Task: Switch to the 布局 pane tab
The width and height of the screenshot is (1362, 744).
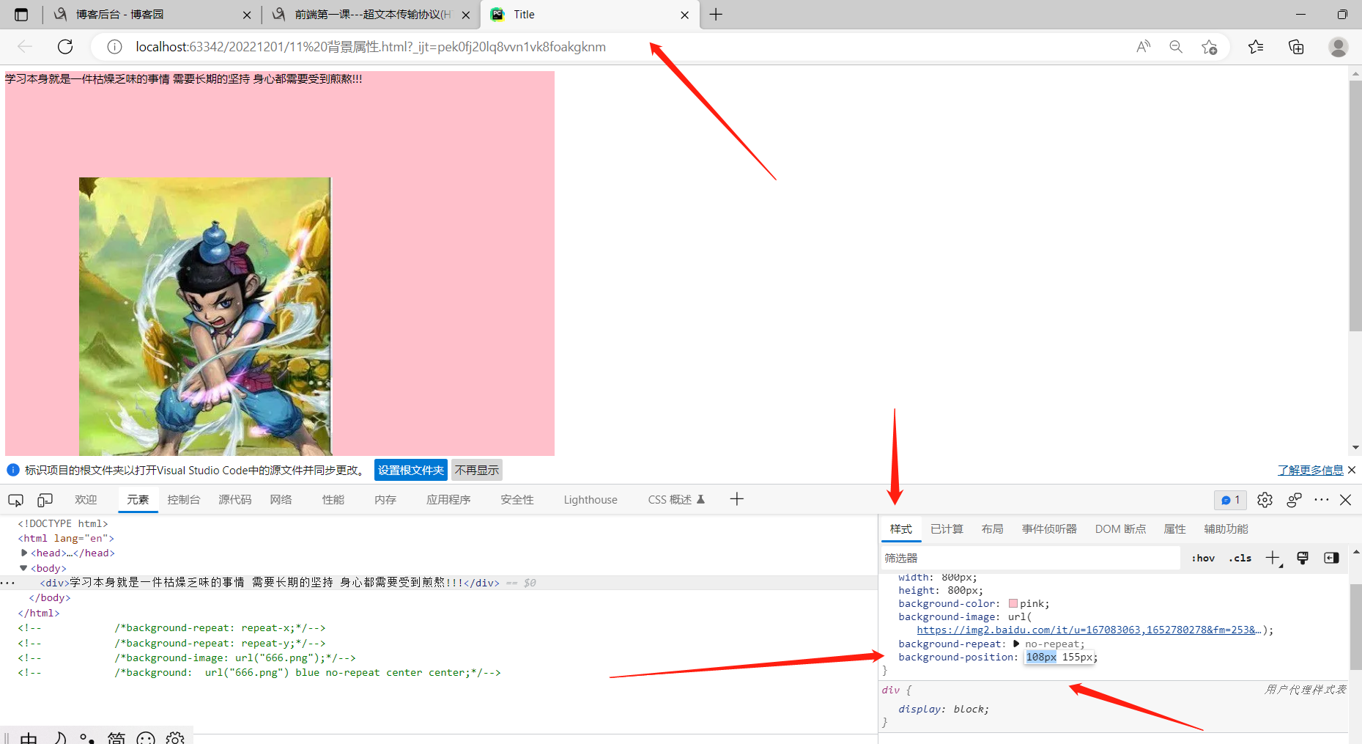Action: tap(992, 529)
